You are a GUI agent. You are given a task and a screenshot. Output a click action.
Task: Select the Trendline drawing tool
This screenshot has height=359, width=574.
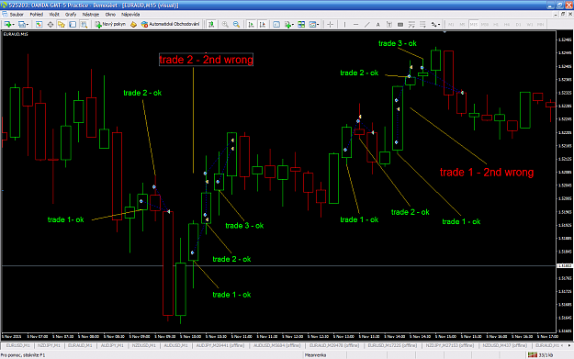coord(366,25)
